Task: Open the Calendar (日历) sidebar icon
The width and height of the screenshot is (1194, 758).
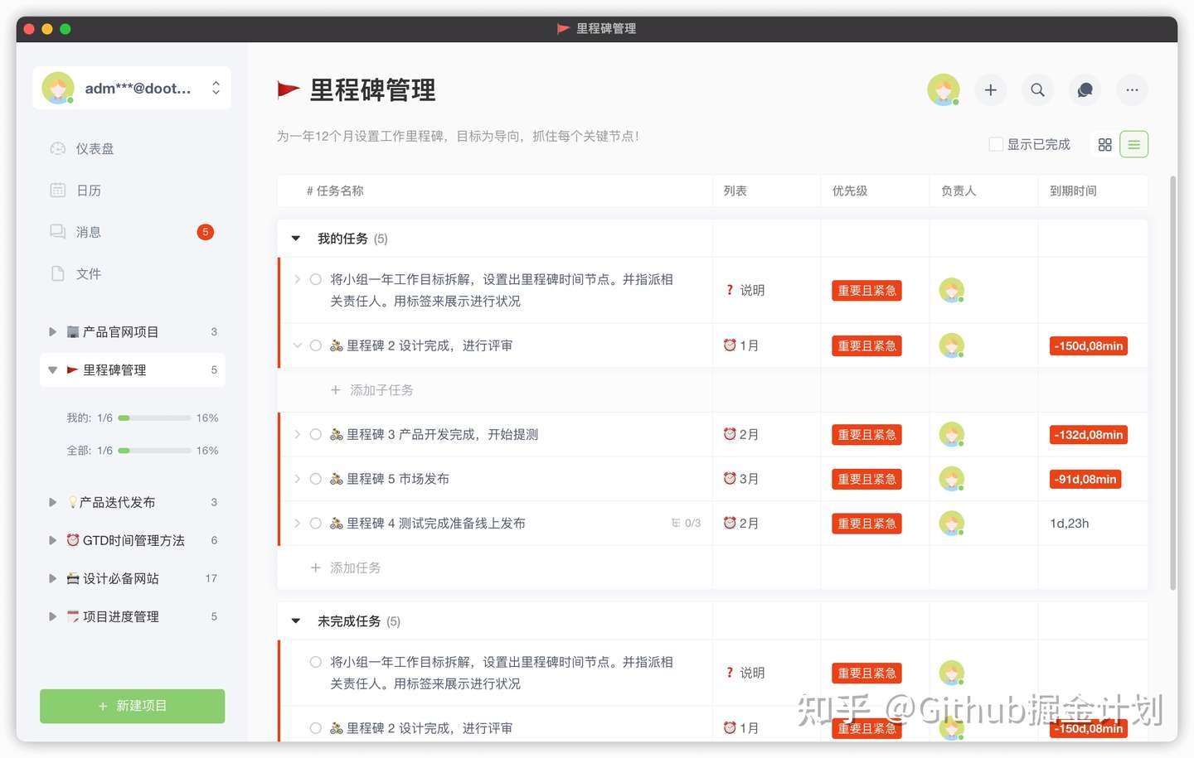Action: pyautogui.click(x=57, y=191)
